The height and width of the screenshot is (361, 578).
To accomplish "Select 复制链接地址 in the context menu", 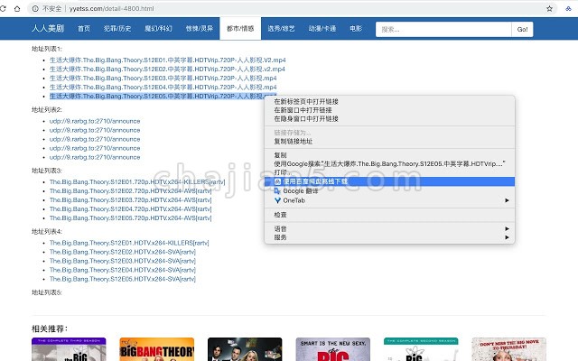I will click(x=293, y=142).
